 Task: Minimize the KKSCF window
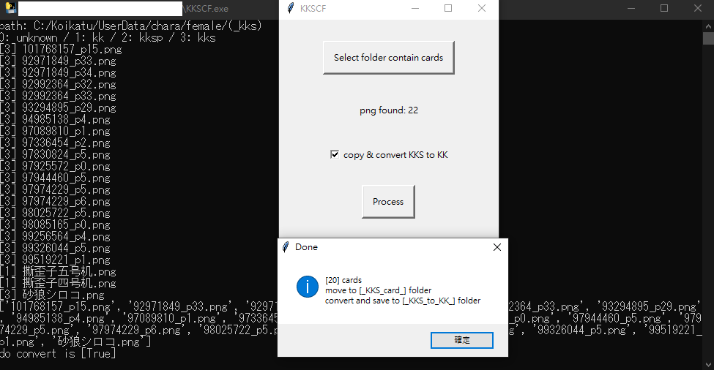[x=414, y=8]
